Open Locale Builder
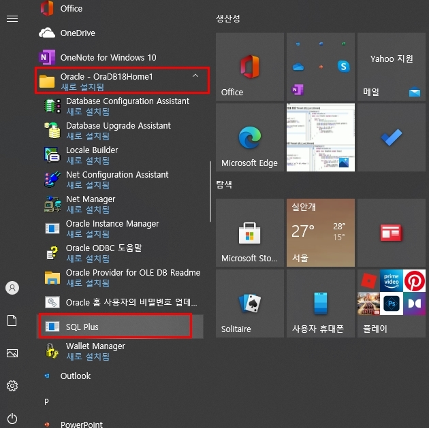Viewport: 429px width, 428px height. point(120,155)
